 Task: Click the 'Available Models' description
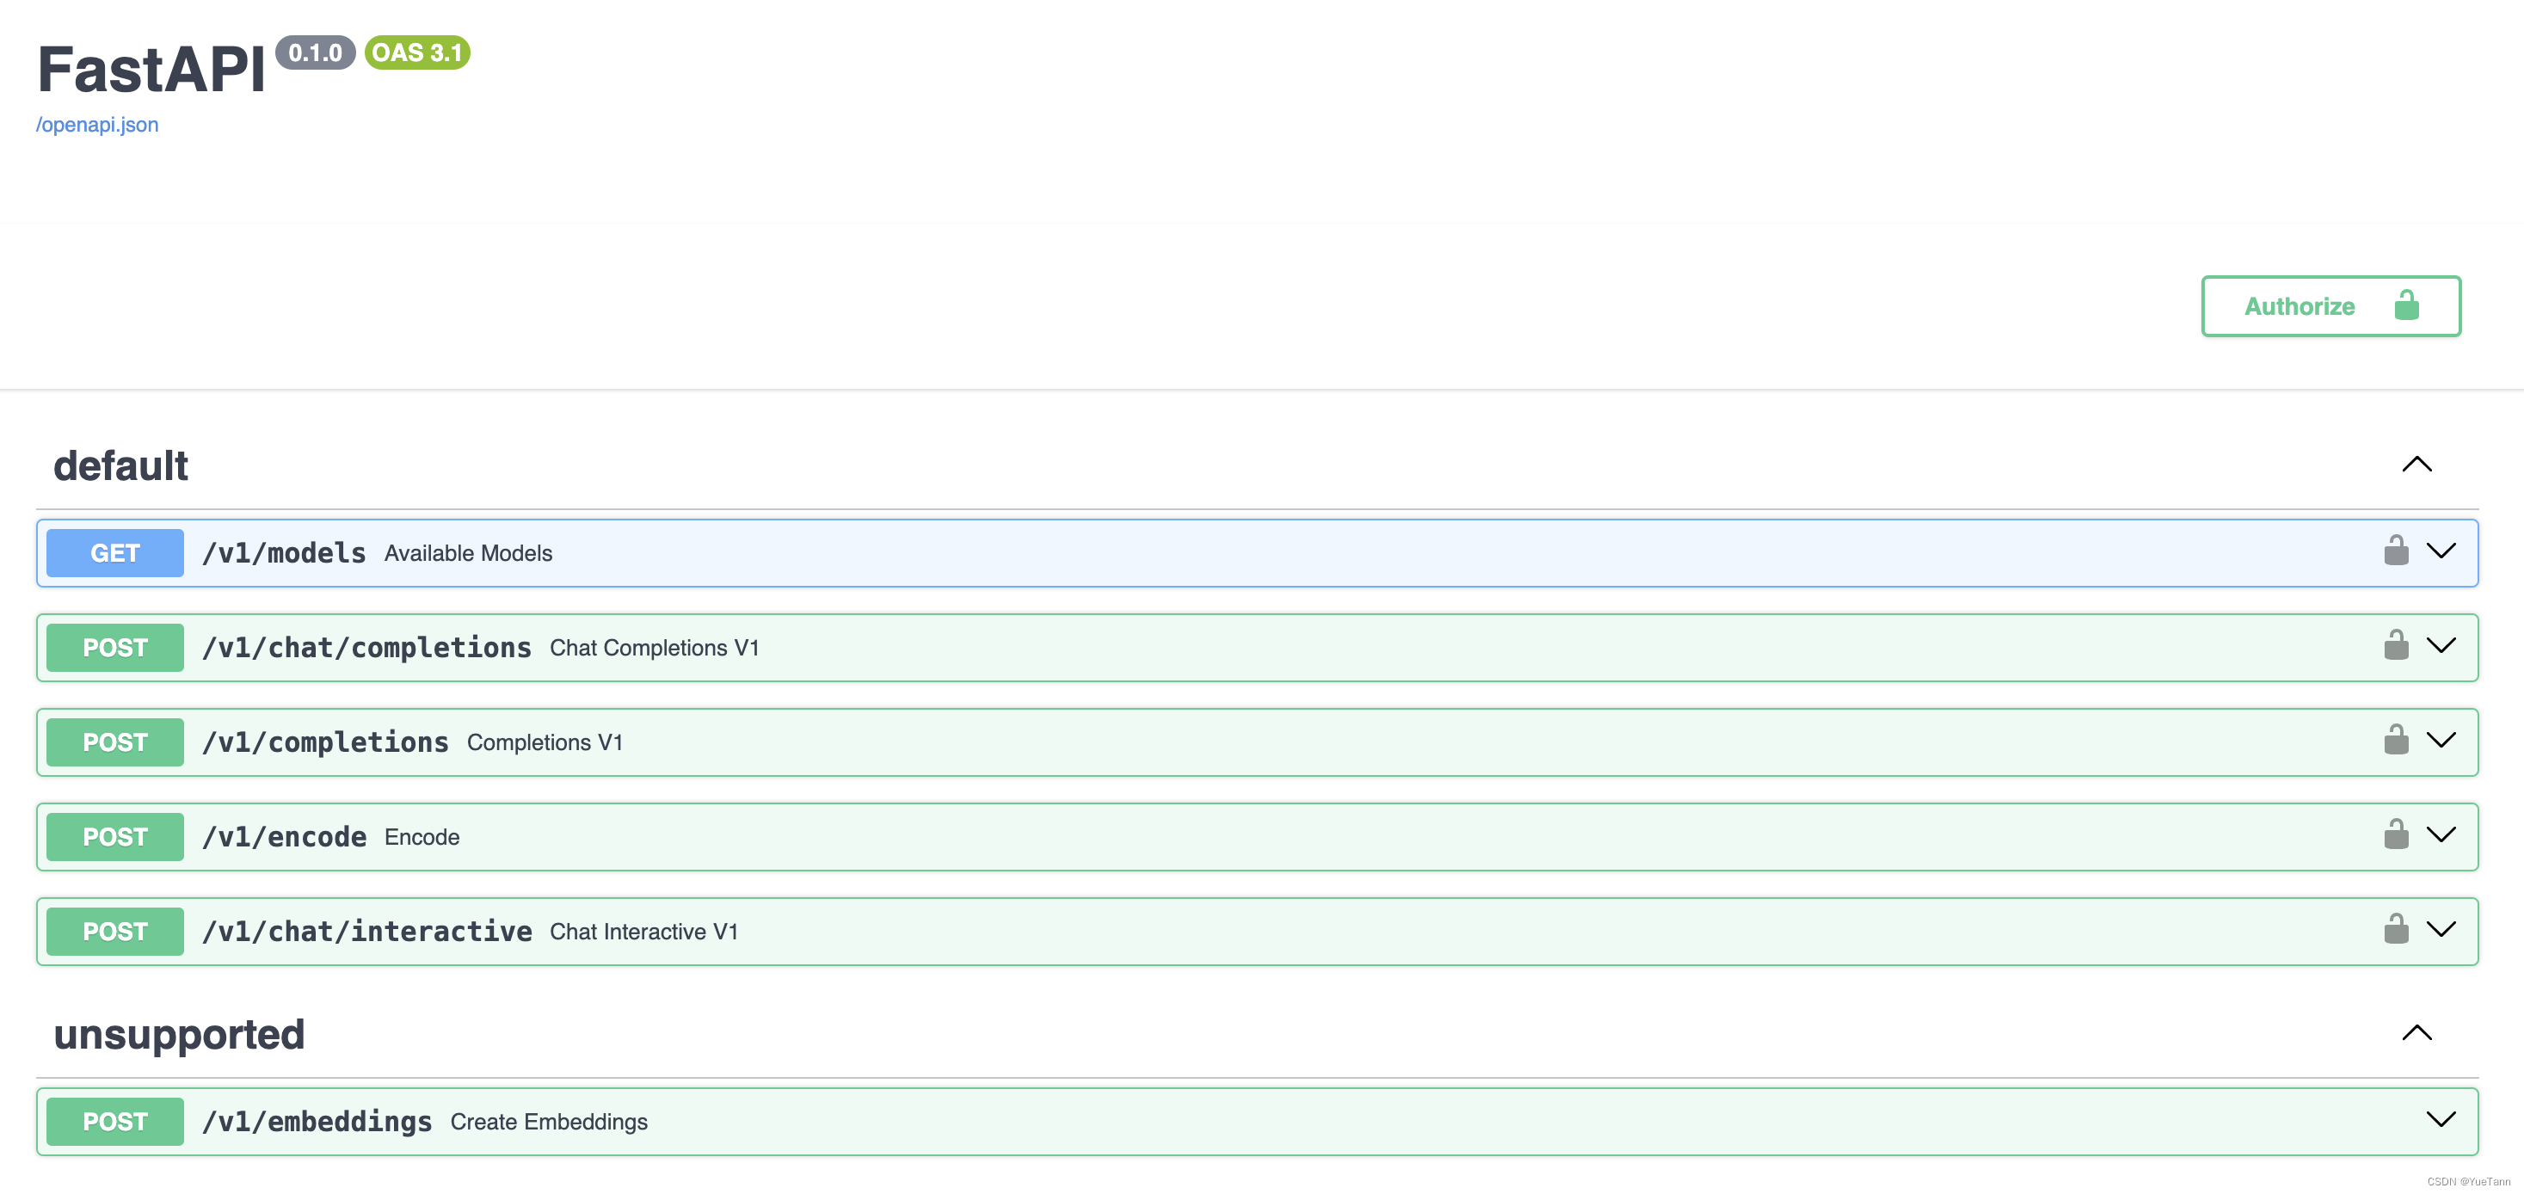click(468, 553)
